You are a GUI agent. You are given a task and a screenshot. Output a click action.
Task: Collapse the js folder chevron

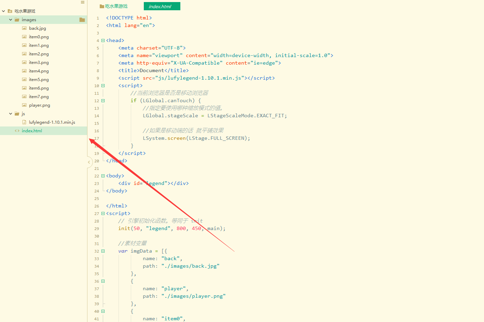11,114
